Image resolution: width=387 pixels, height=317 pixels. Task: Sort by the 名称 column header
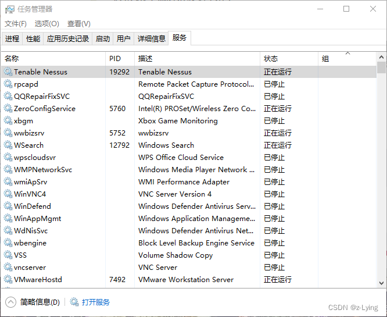(53, 59)
